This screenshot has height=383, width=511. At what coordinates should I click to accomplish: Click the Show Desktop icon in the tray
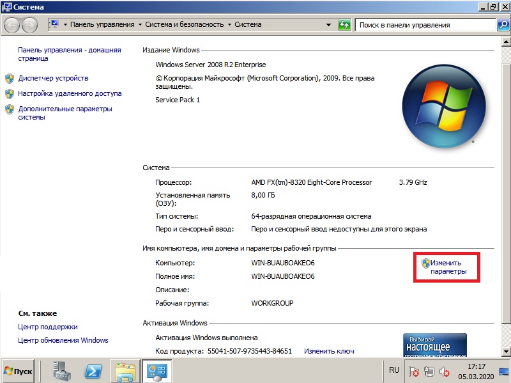(x=505, y=371)
